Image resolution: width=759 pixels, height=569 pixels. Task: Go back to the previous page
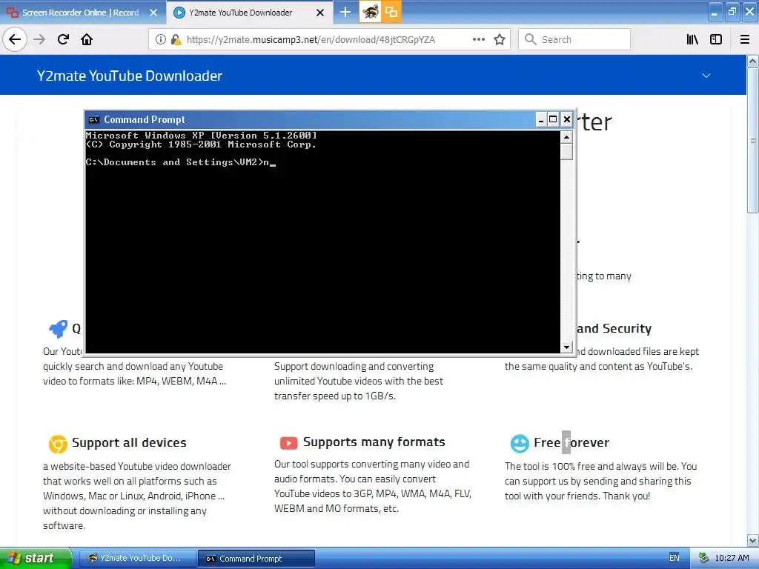(x=15, y=39)
